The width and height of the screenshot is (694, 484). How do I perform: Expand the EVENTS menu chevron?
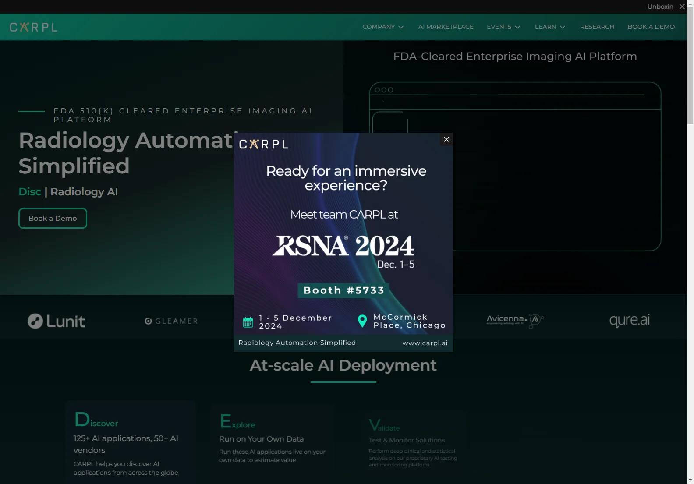517,27
